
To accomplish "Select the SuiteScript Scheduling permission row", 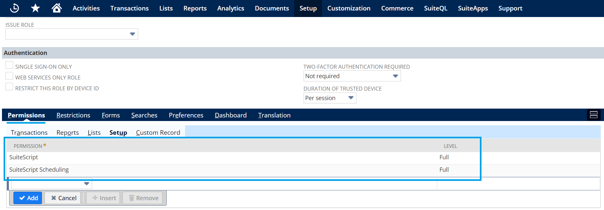I will pos(303,170).
